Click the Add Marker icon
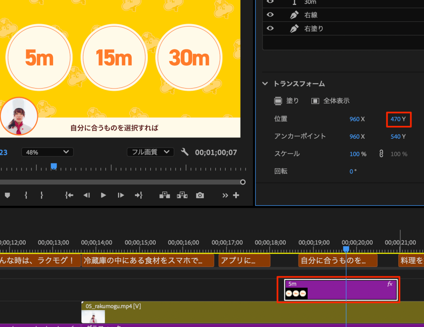The height and width of the screenshot is (327, 424). tap(7, 195)
